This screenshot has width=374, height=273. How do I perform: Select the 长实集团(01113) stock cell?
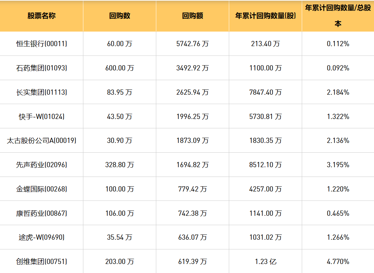41,92
